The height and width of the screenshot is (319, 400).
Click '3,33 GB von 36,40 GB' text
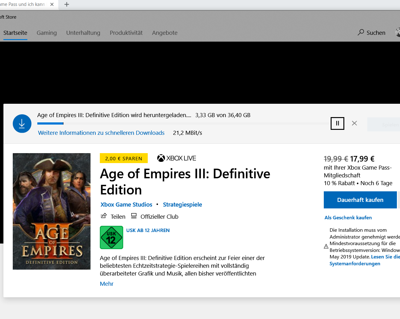click(223, 115)
